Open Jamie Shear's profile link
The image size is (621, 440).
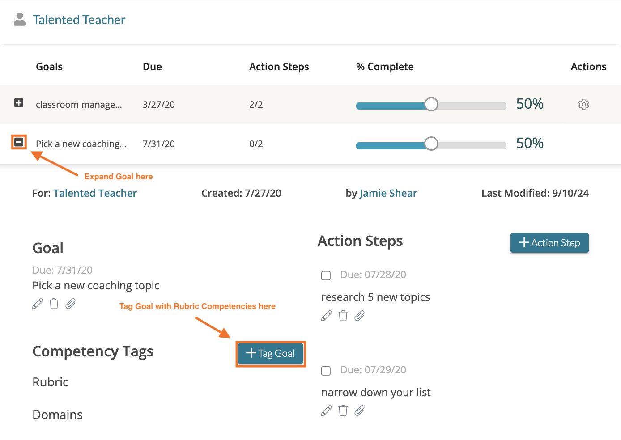(388, 193)
